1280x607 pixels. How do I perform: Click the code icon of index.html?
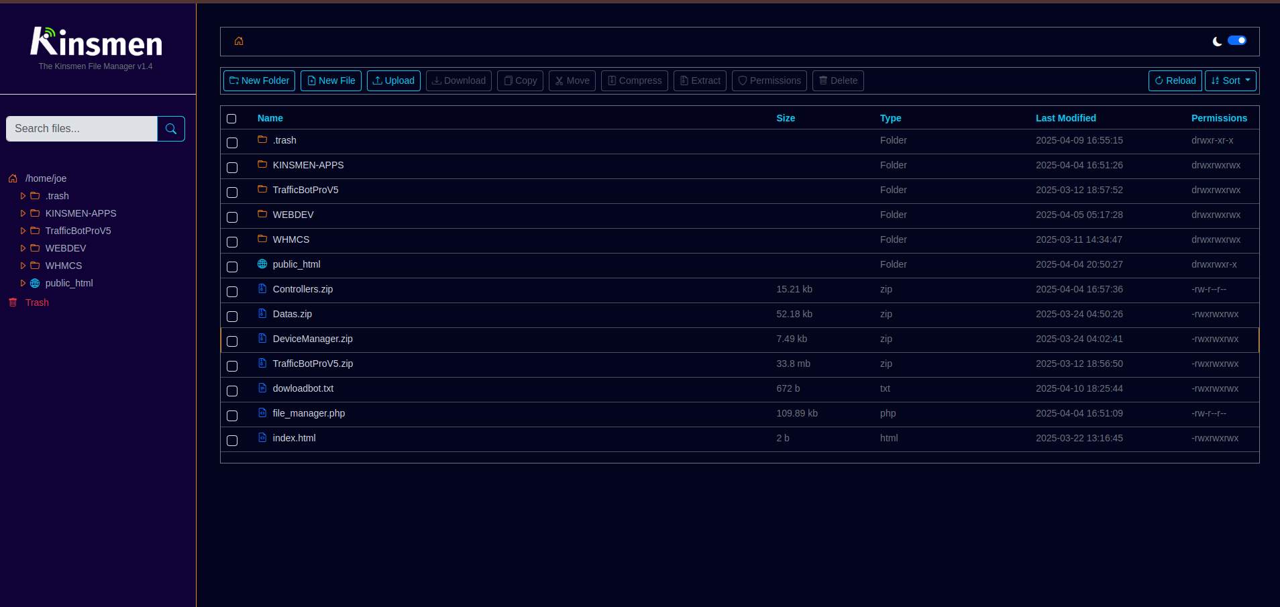[262, 437]
